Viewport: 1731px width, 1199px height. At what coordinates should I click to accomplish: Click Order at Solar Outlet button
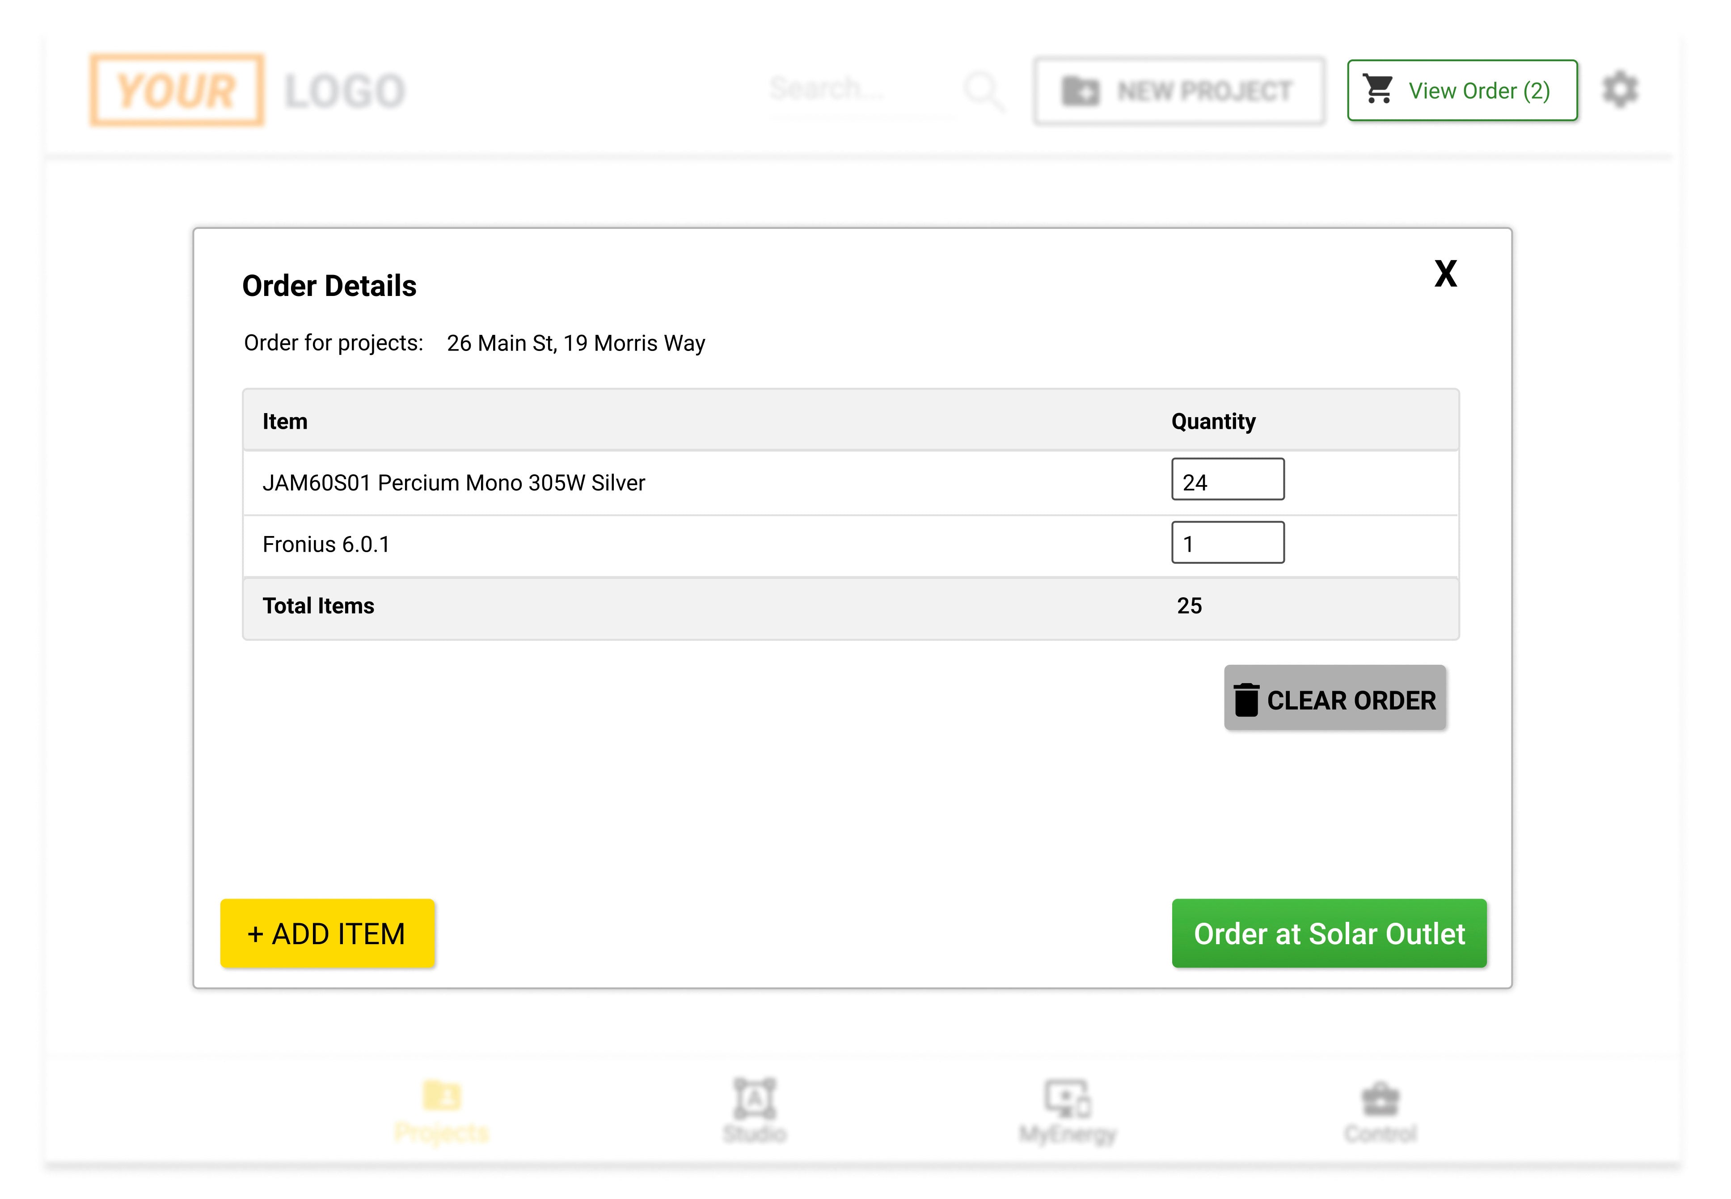tap(1328, 932)
